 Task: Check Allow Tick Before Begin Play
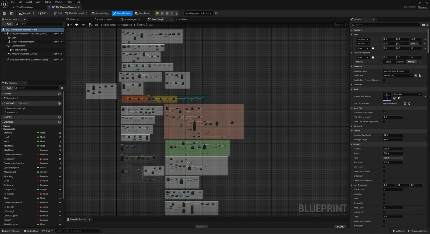pyautogui.click(x=384, y=122)
